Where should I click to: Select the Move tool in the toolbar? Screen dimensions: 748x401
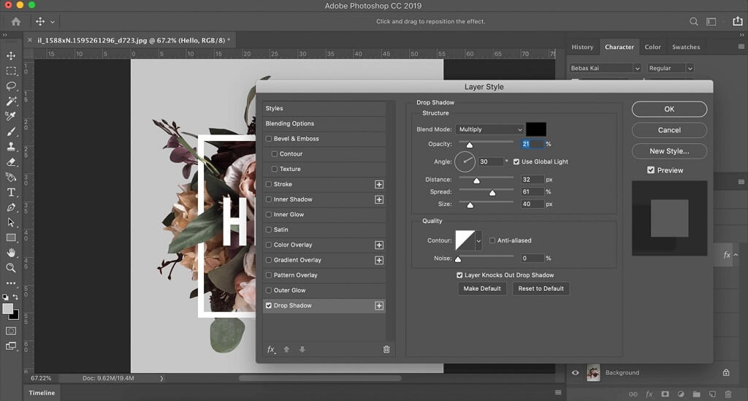coord(11,56)
